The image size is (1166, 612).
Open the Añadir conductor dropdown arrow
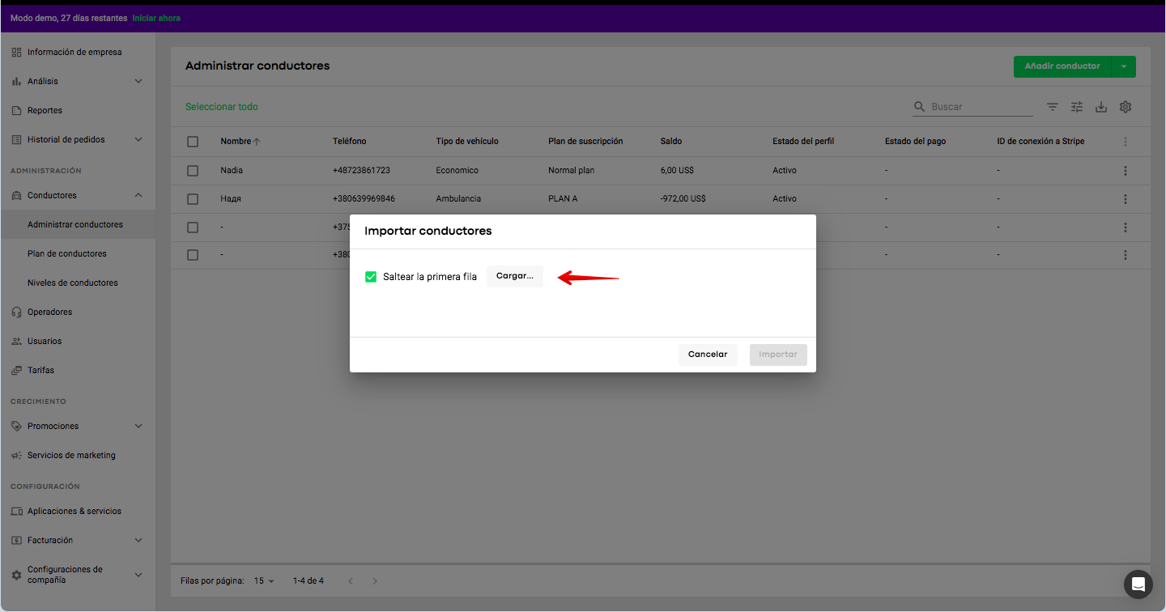[x=1125, y=67]
